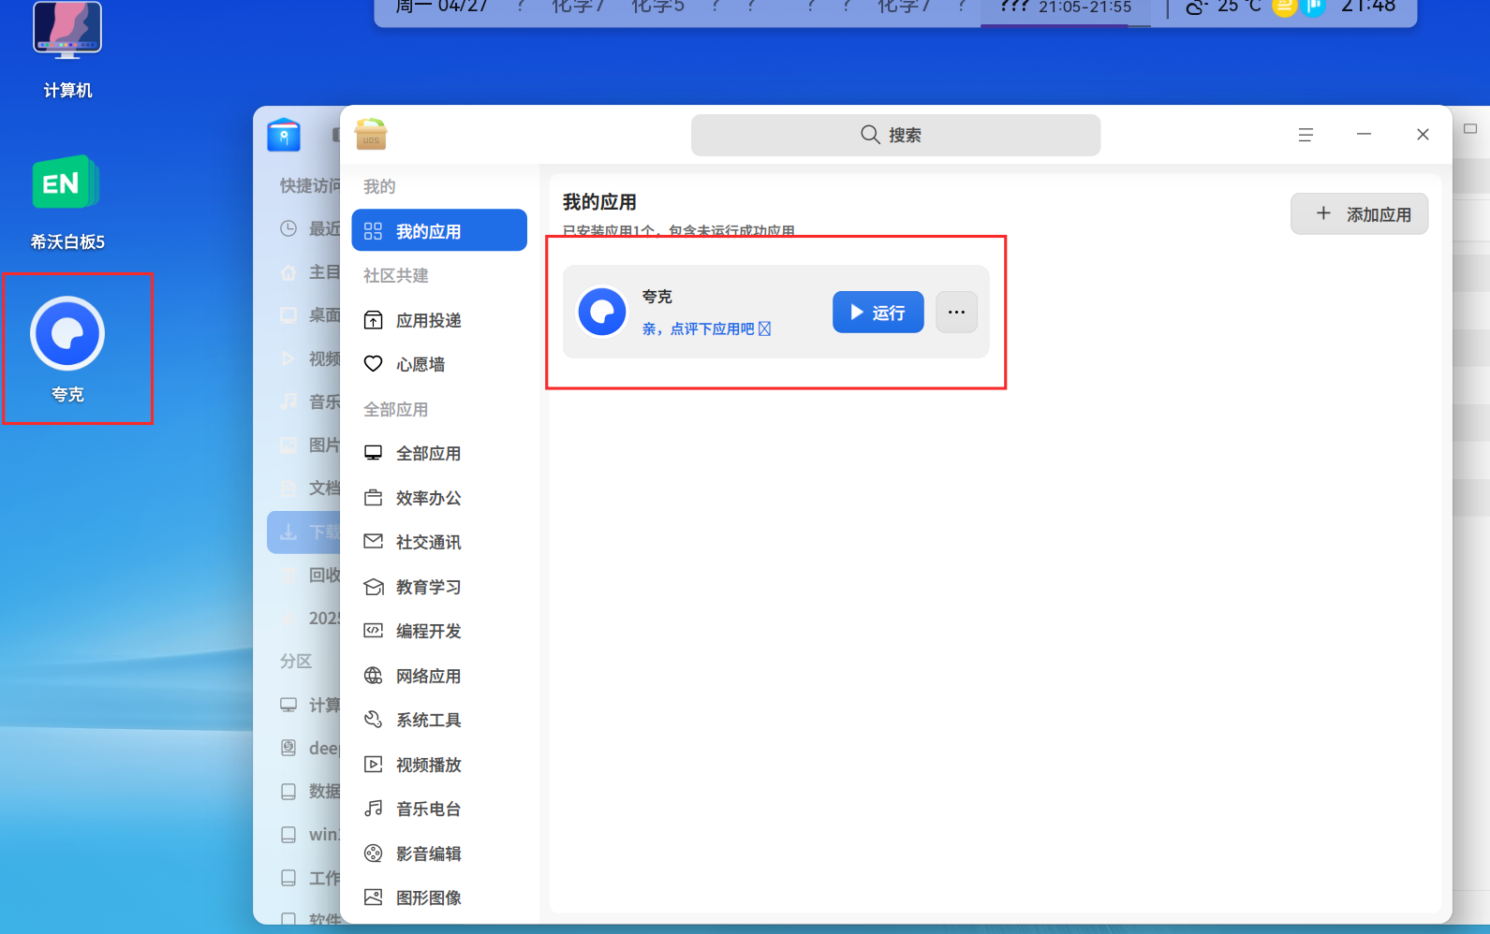The width and height of the screenshot is (1490, 934).
Task: Select the 系统工具 category
Action: 439,720
